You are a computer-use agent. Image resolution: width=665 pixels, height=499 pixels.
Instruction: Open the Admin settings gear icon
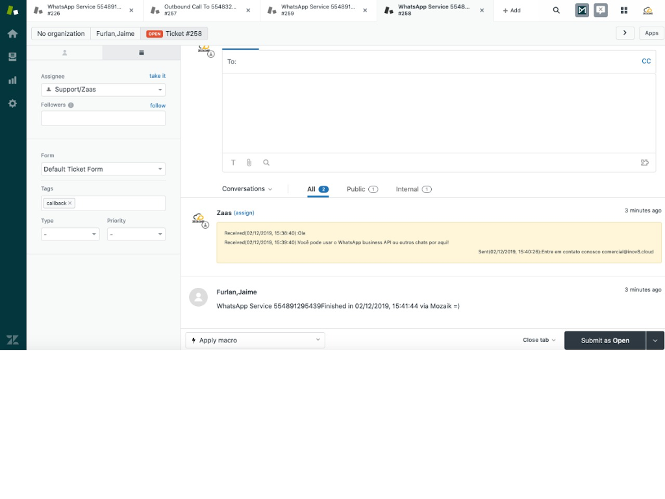(12, 103)
